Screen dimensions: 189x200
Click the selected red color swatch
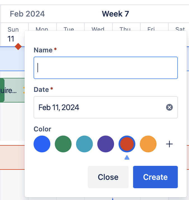(x=127, y=144)
